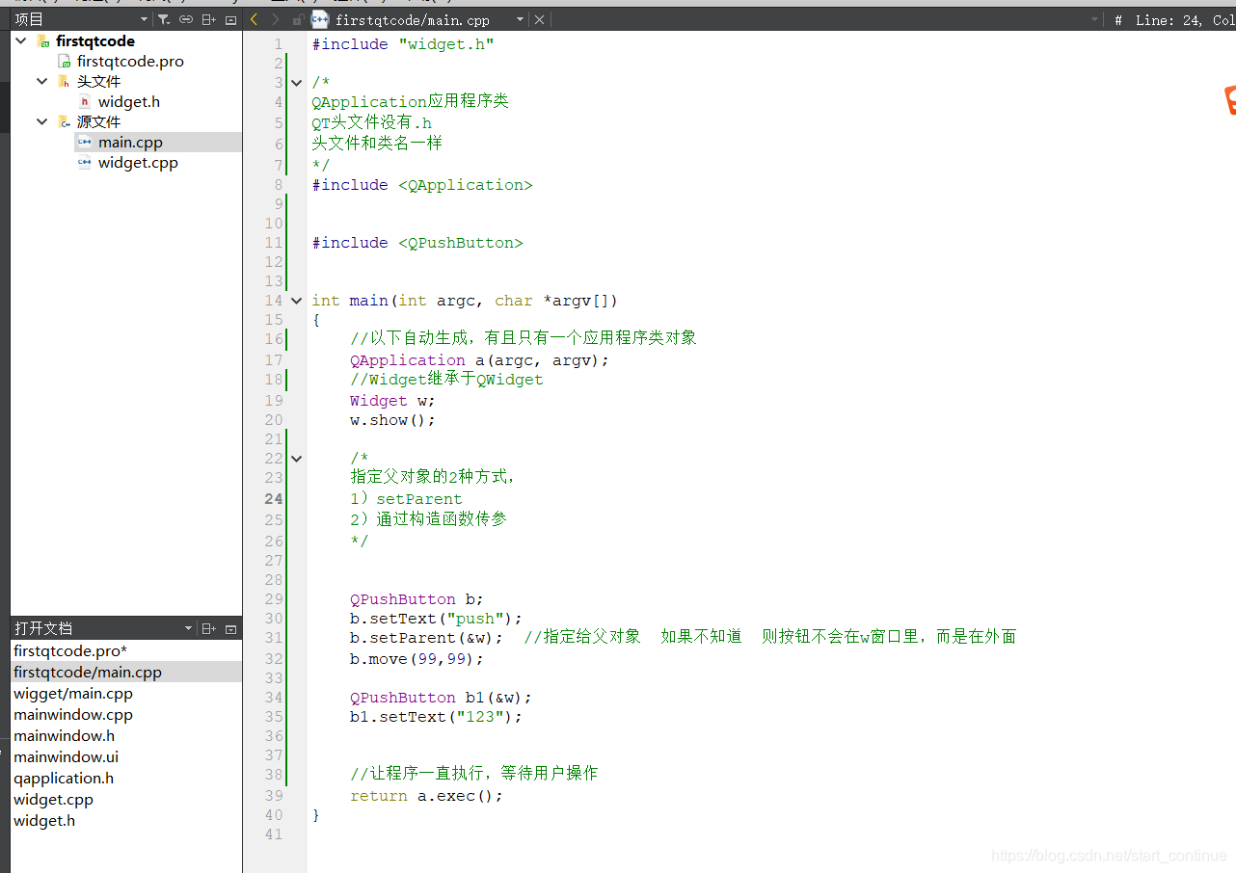
Task: Click the Line: 24 position indicator
Action: [x=1169, y=20]
